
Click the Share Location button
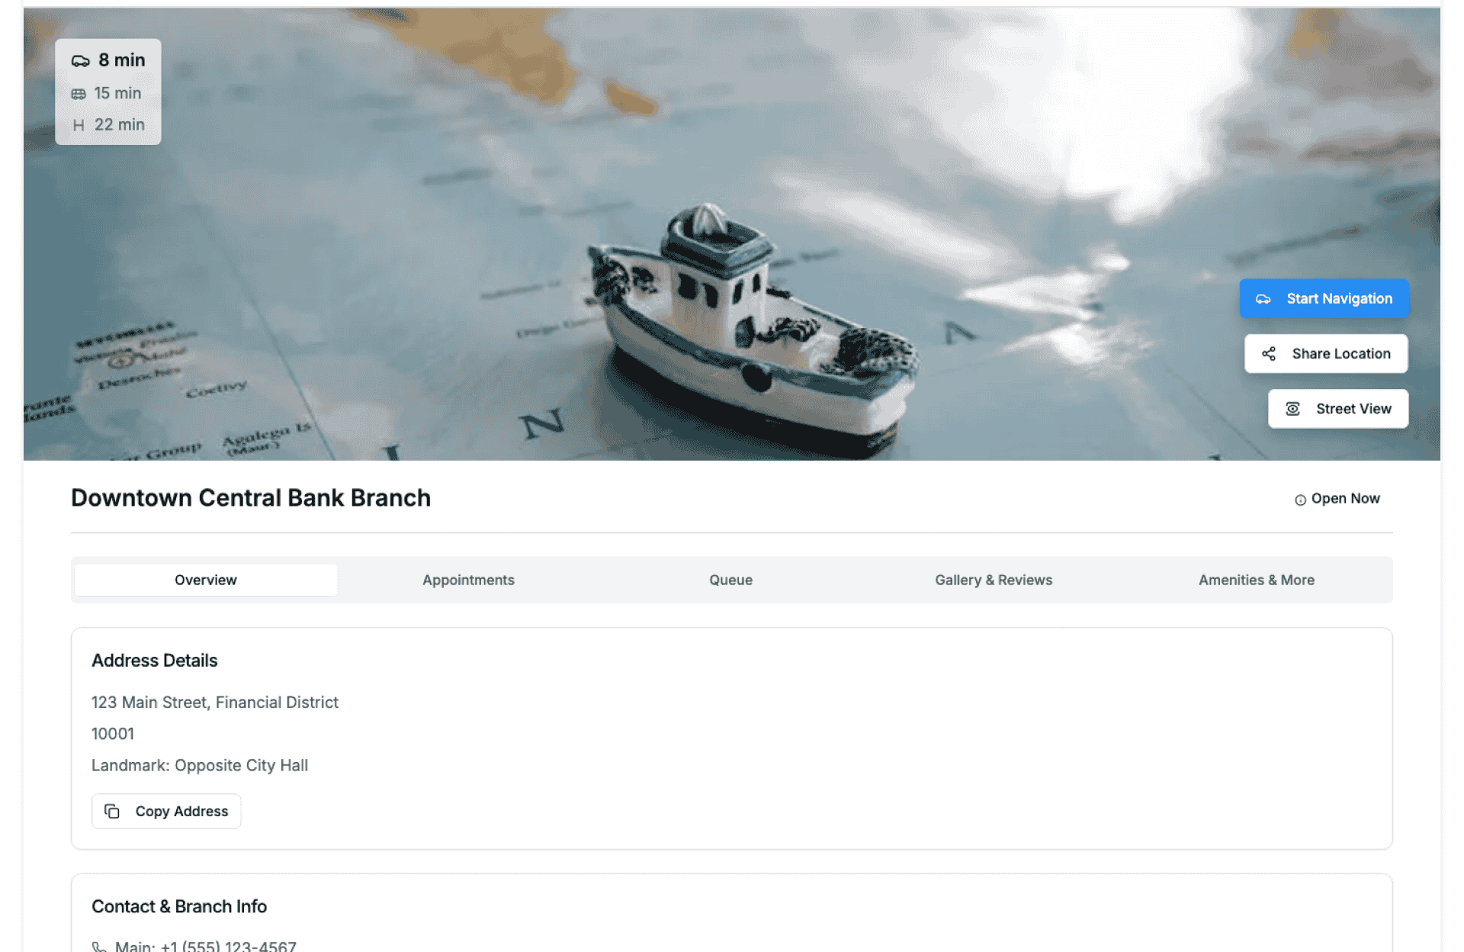pos(1326,354)
